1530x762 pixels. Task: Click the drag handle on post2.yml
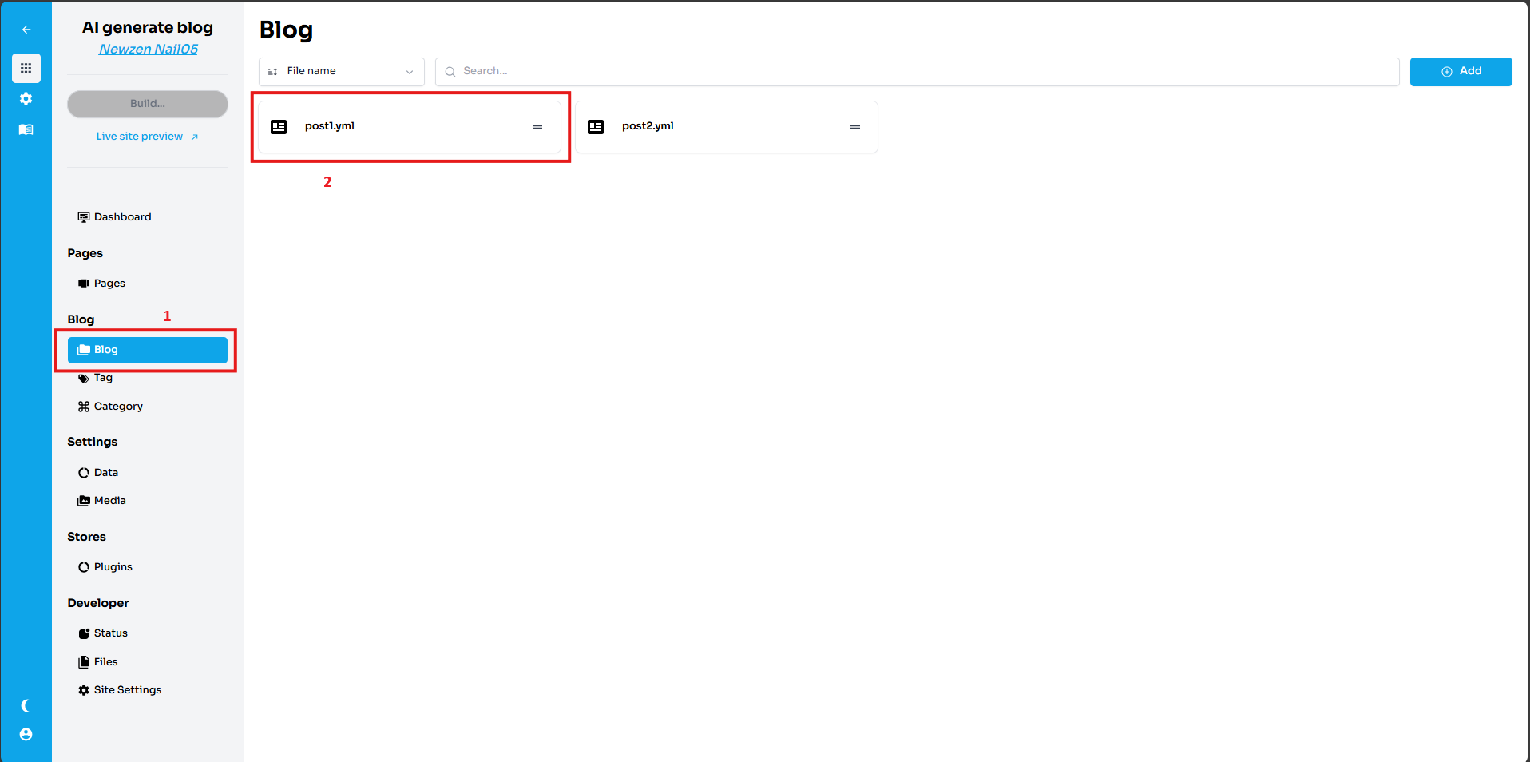pos(855,127)
